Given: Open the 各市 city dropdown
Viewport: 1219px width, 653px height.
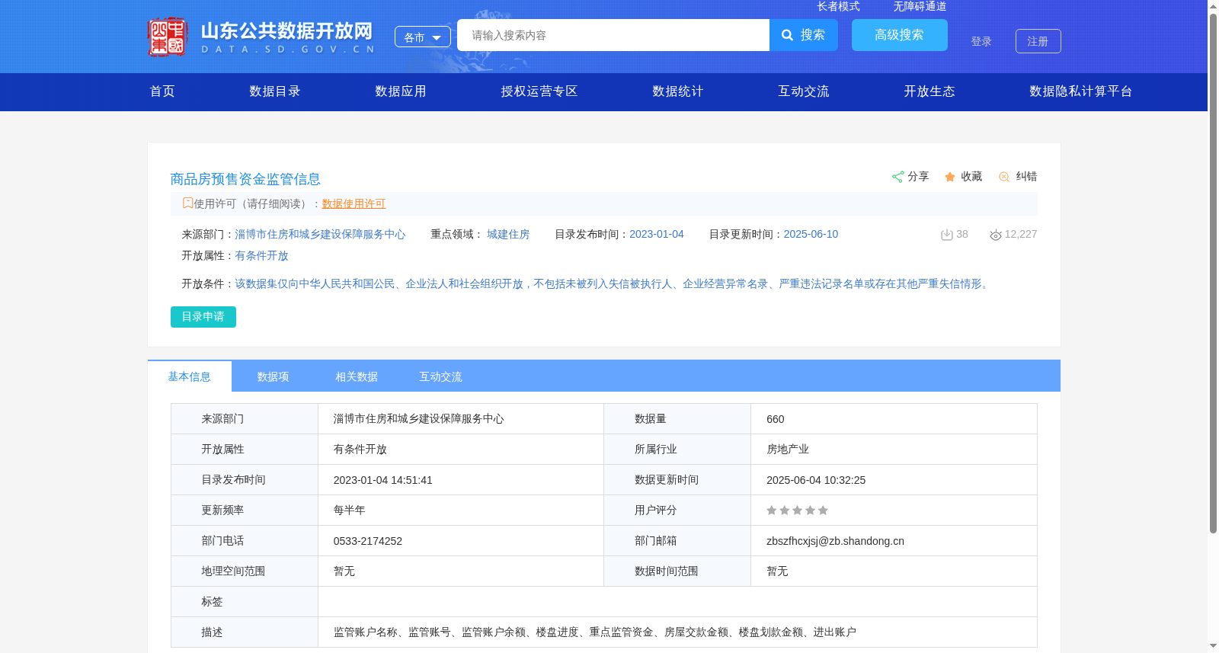Looking at the screenshot, I should coord(423,37).
